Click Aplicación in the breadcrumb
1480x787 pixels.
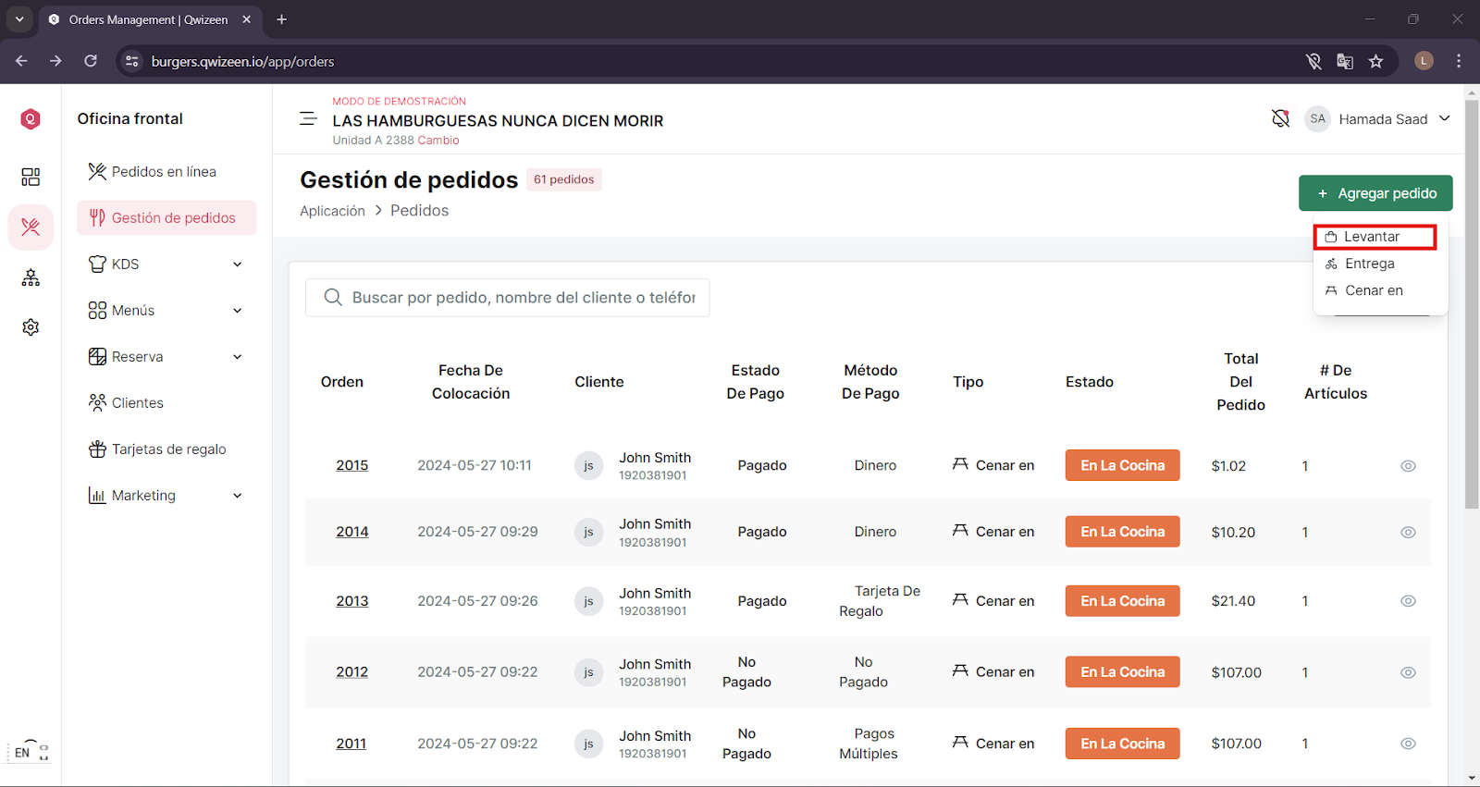pyautogui.click(x=332, y=211)
